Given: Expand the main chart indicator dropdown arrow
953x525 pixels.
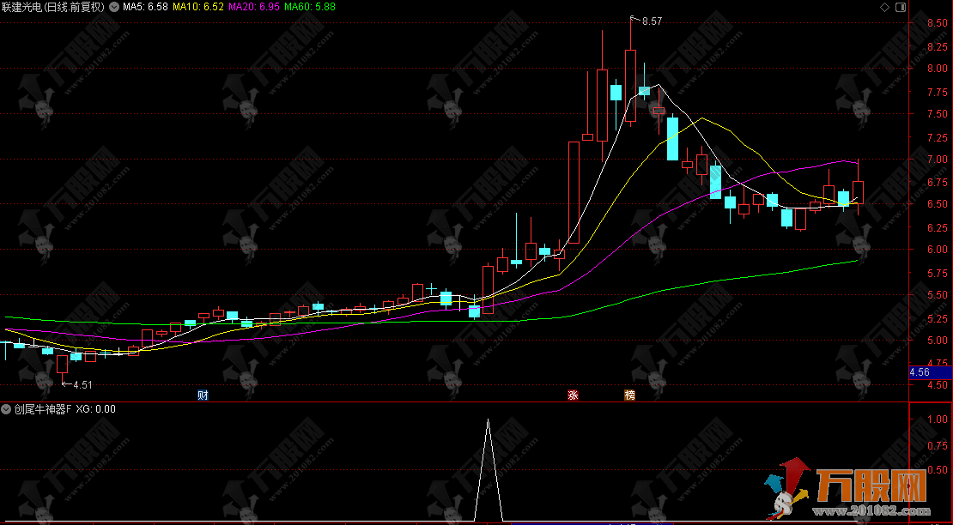Looking at the screenshot, I should coord(113,7).
